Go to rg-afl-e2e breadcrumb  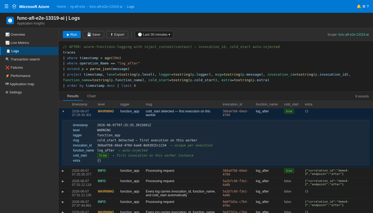tap(78, 6)
